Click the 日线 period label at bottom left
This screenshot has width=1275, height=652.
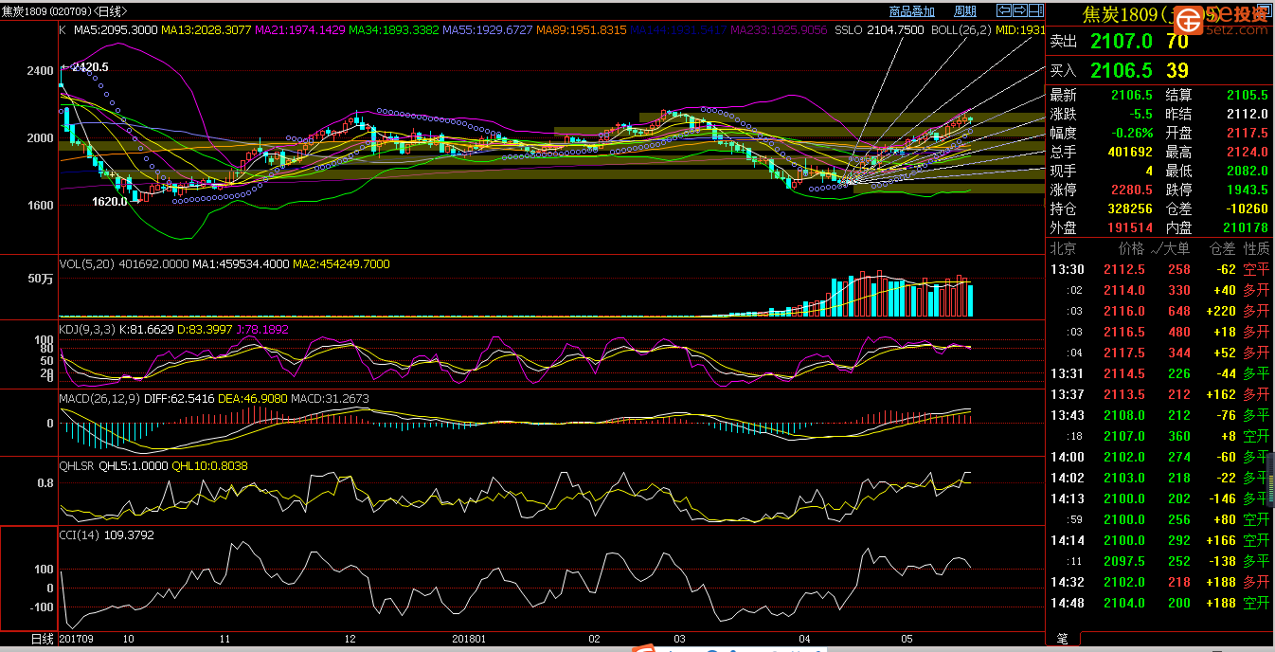pos(43,640)
